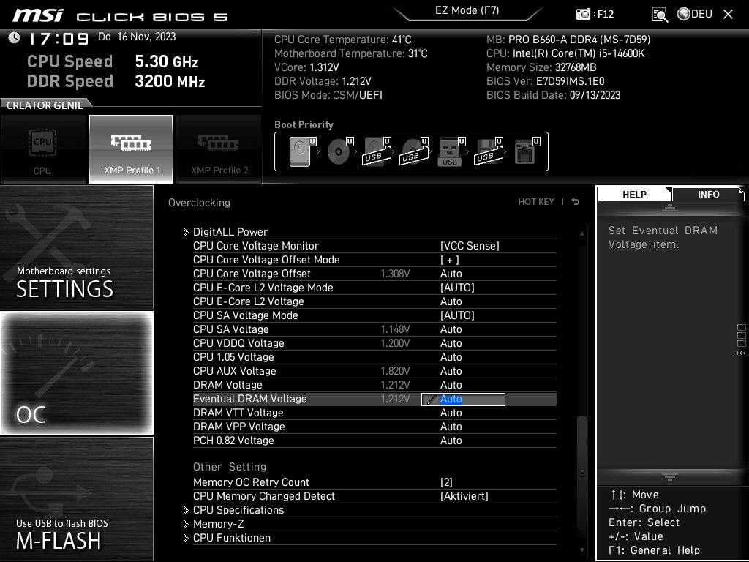
Task: Click the clock icon next to time
Action: 15,37
